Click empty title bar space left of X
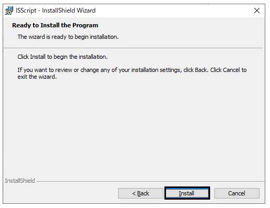The image size is (270, 208). tap(173, 11)
